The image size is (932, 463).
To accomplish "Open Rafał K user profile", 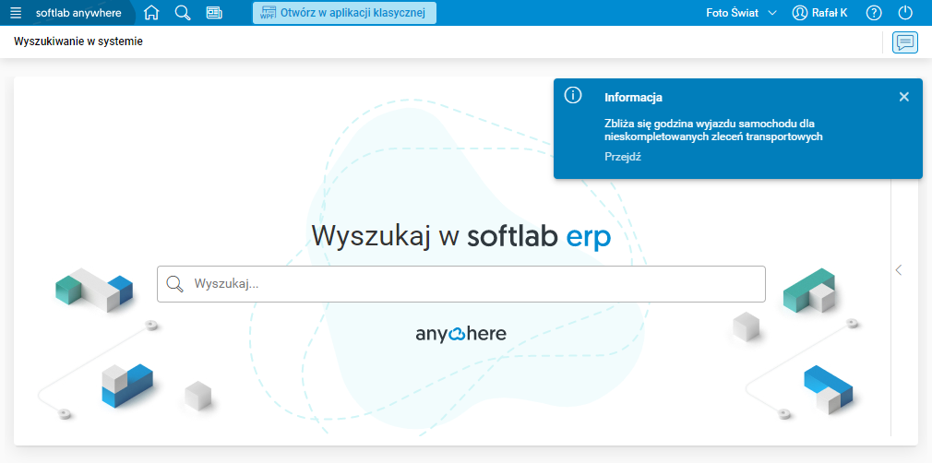I will [x=819, y=13].
